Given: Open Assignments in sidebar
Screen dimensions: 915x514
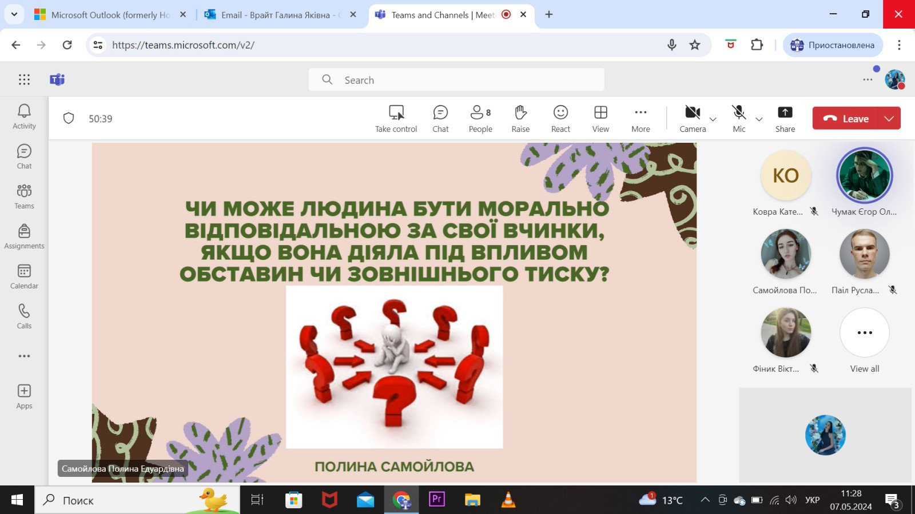Looking at the screenshot, I should 24,236.
